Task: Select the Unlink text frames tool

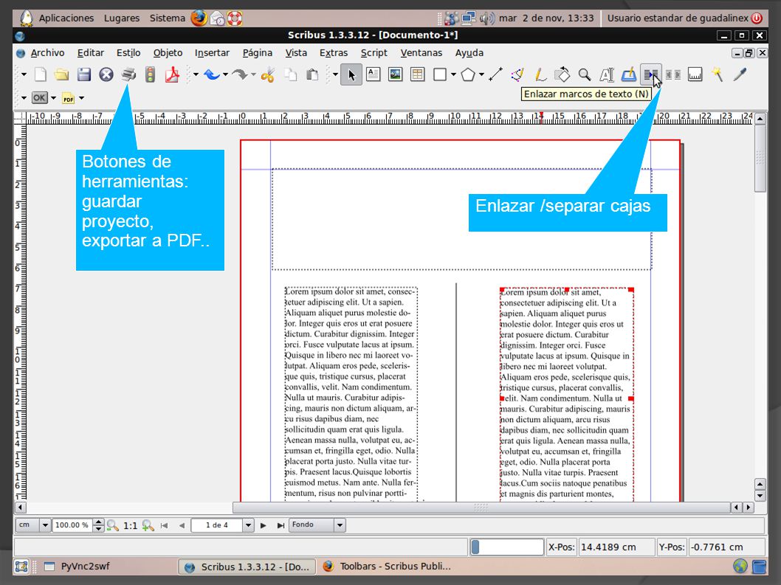Action: tap(673, 75)
